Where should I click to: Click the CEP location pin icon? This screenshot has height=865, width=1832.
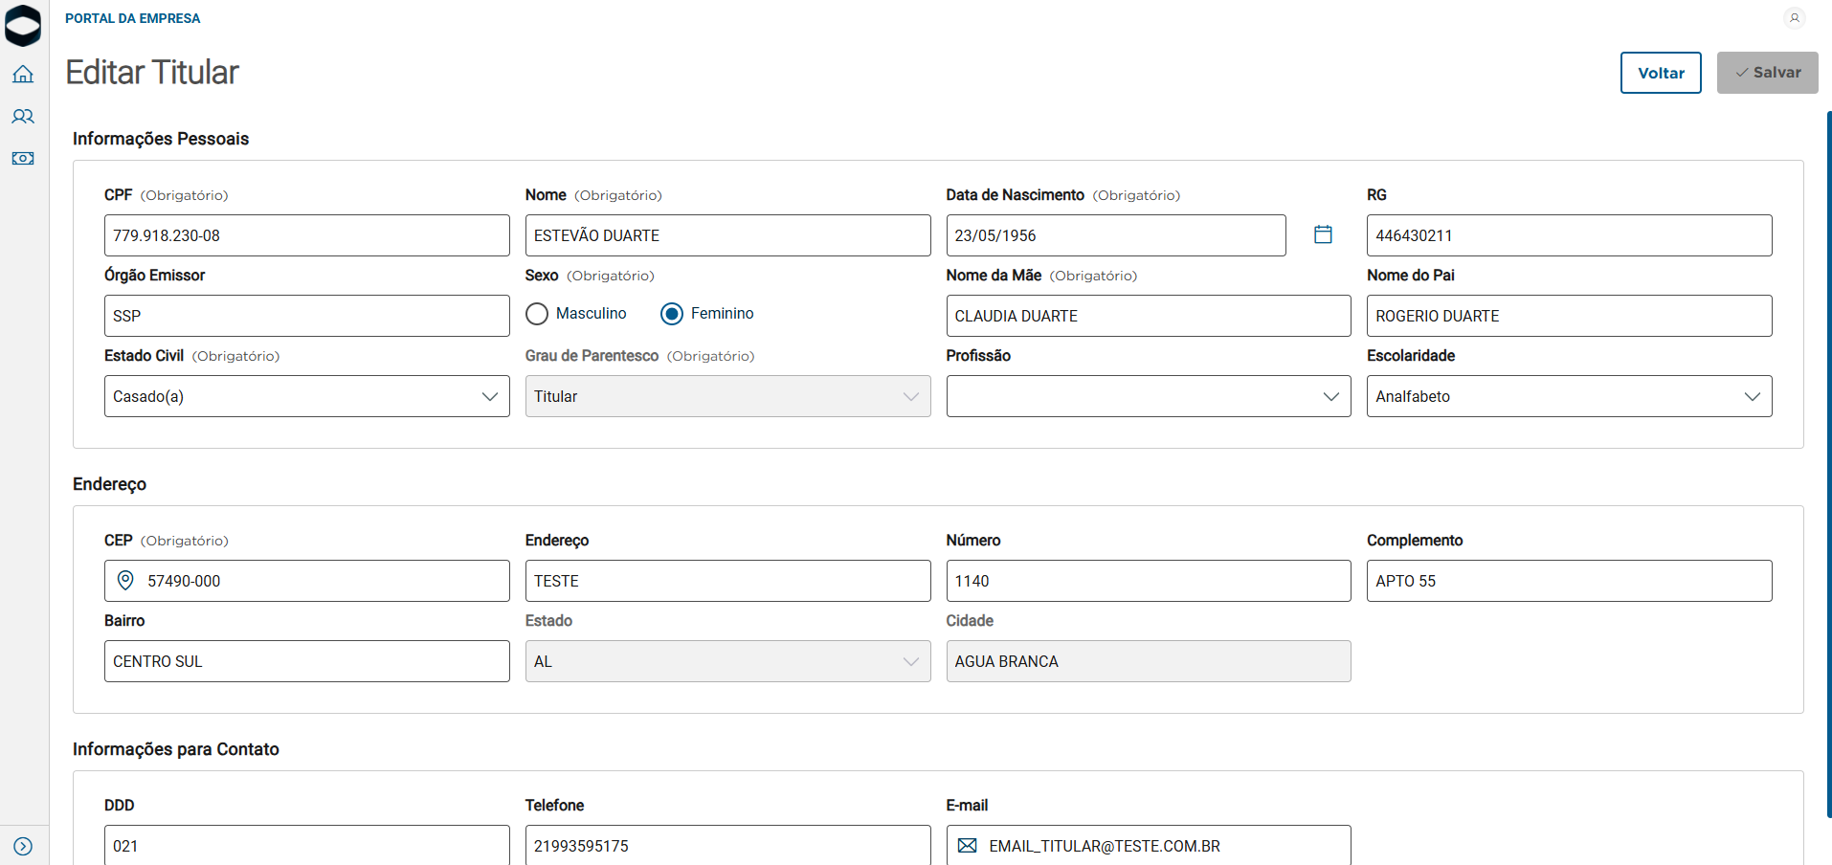tap(125, 581)
